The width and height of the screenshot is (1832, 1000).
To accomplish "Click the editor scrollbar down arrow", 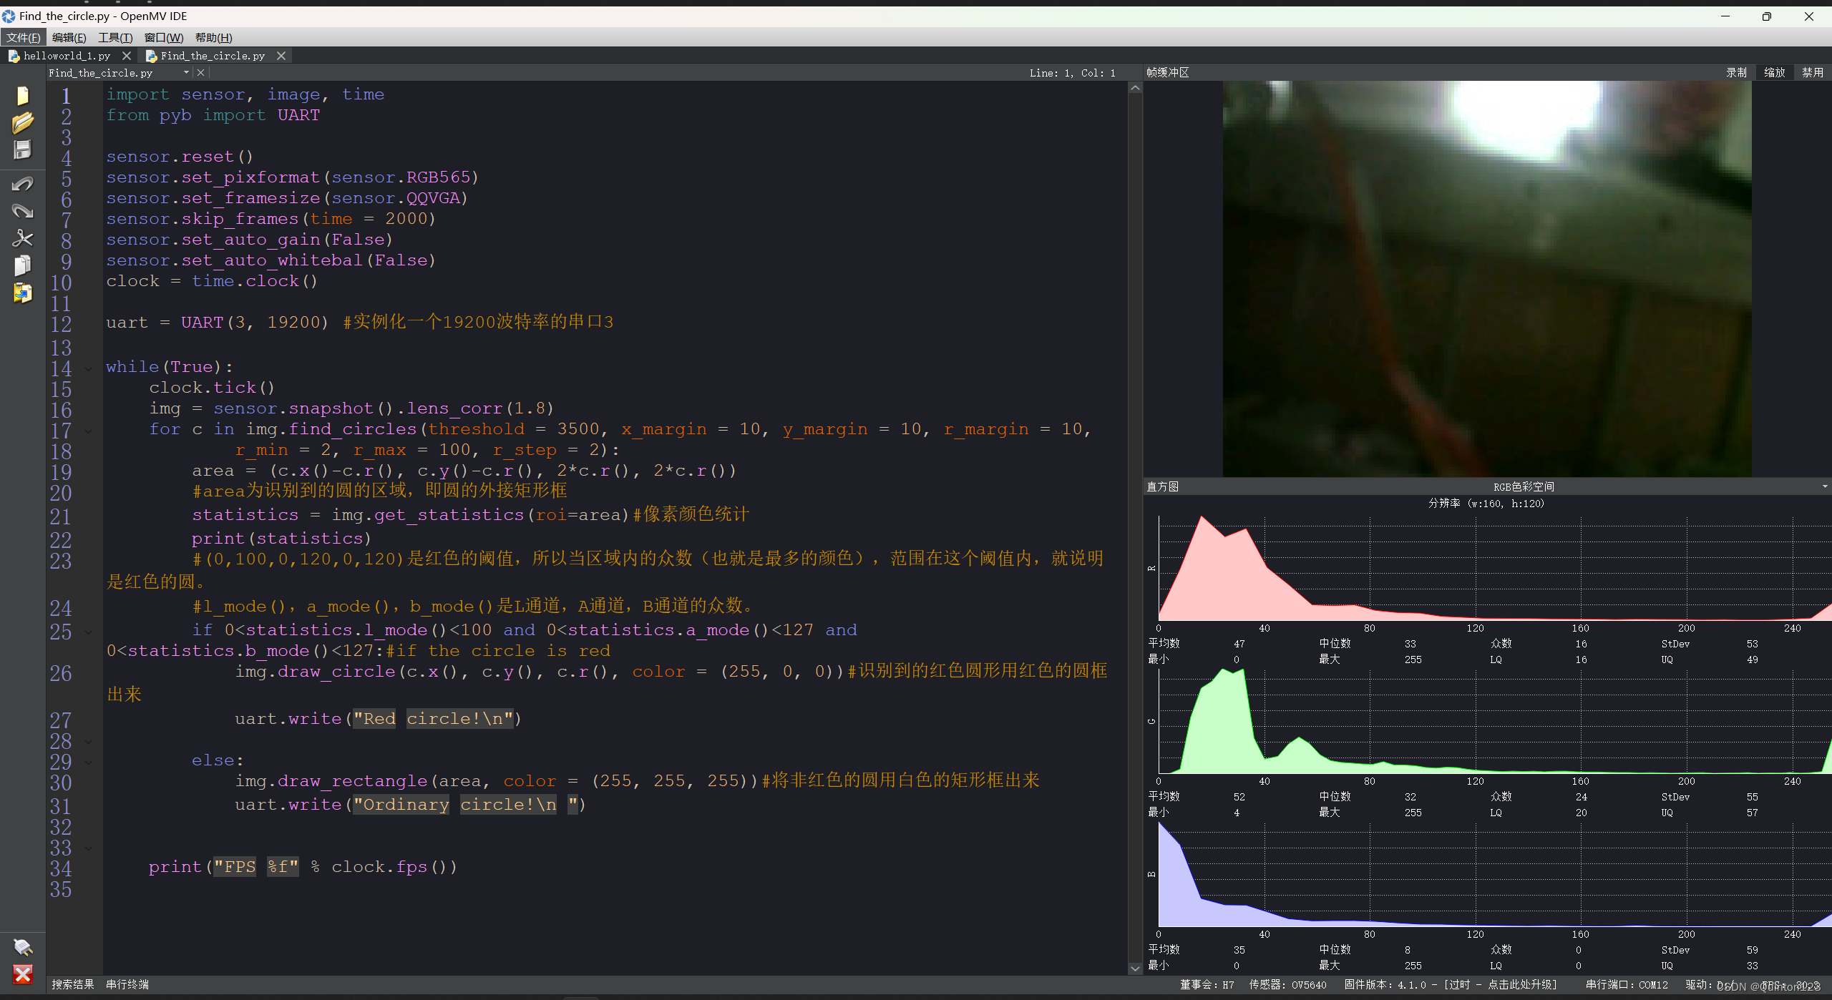I will (1135, 969).
